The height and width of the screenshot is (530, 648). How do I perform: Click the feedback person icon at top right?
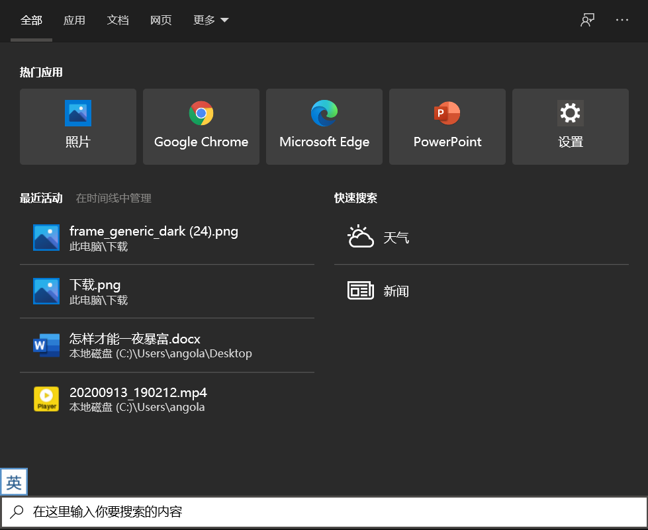pos(587,20)
